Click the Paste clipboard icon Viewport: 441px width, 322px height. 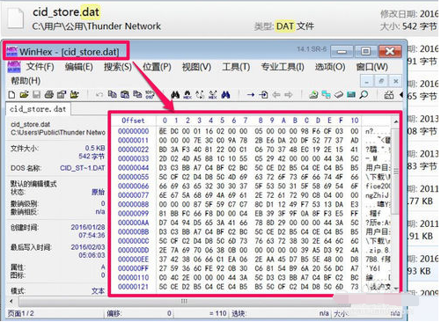125,94
